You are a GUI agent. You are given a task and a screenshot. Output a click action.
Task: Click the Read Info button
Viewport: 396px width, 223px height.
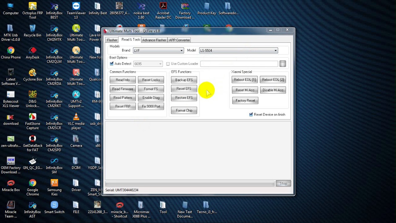click(x=123, y=80)
